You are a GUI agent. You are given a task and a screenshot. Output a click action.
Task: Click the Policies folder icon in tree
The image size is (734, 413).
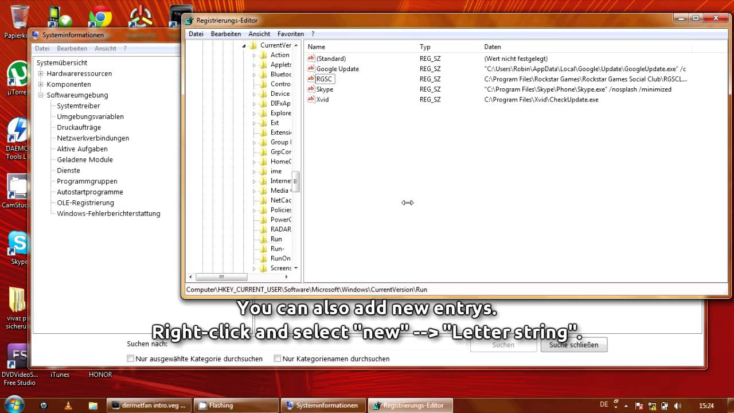point(263,210)
